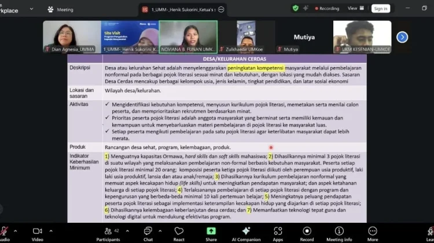Click the green encryption shield icon
This screenshot has height=243, width=434.
point(296,8)
